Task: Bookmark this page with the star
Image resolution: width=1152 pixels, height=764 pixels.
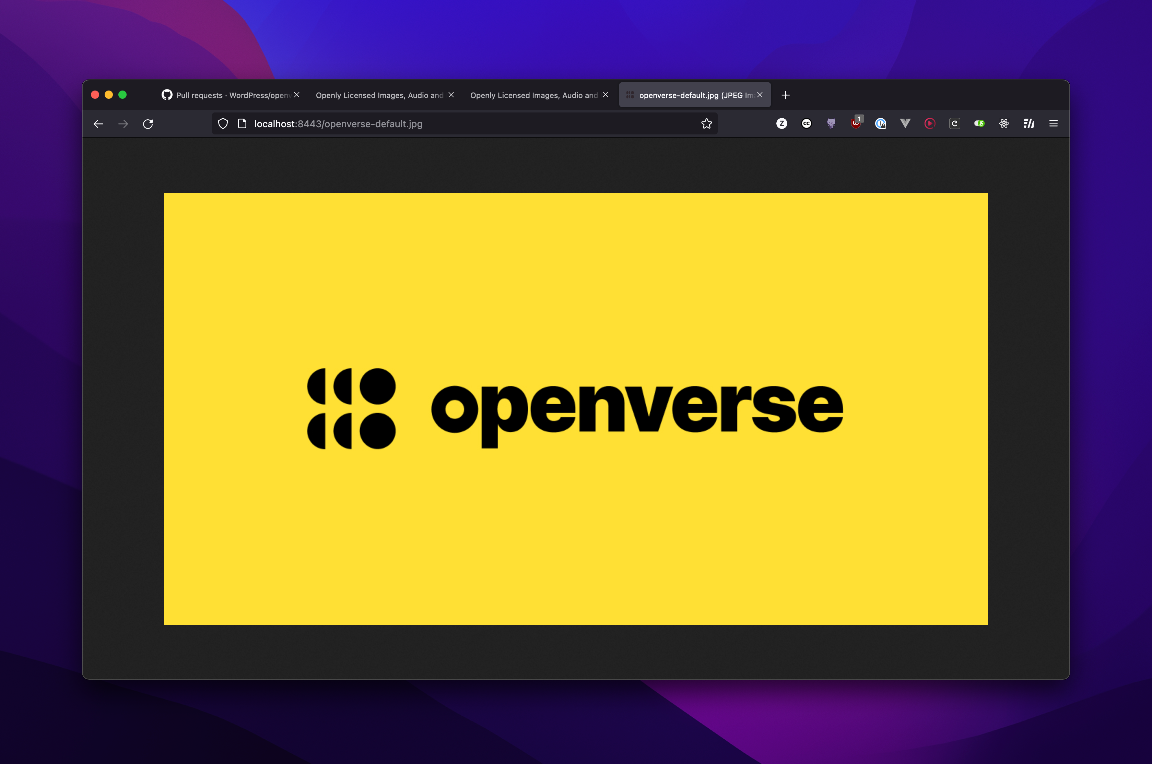Action: click(x=707, y=124)
